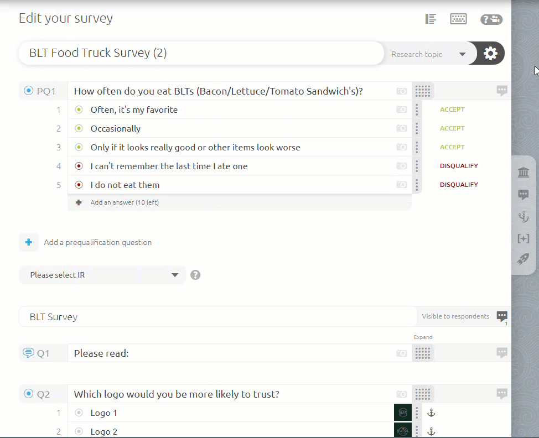Click the anchor icon in right sidebar
This screenshot has width=539, height=438.
[523, 217]
